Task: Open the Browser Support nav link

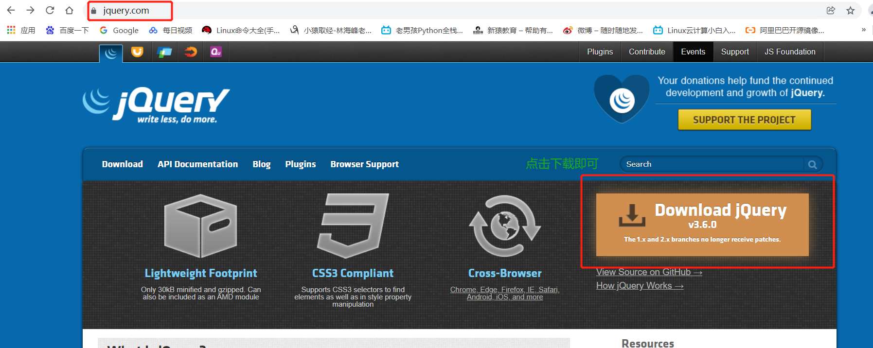Action: pyautogui.click(x=365, y=164)
